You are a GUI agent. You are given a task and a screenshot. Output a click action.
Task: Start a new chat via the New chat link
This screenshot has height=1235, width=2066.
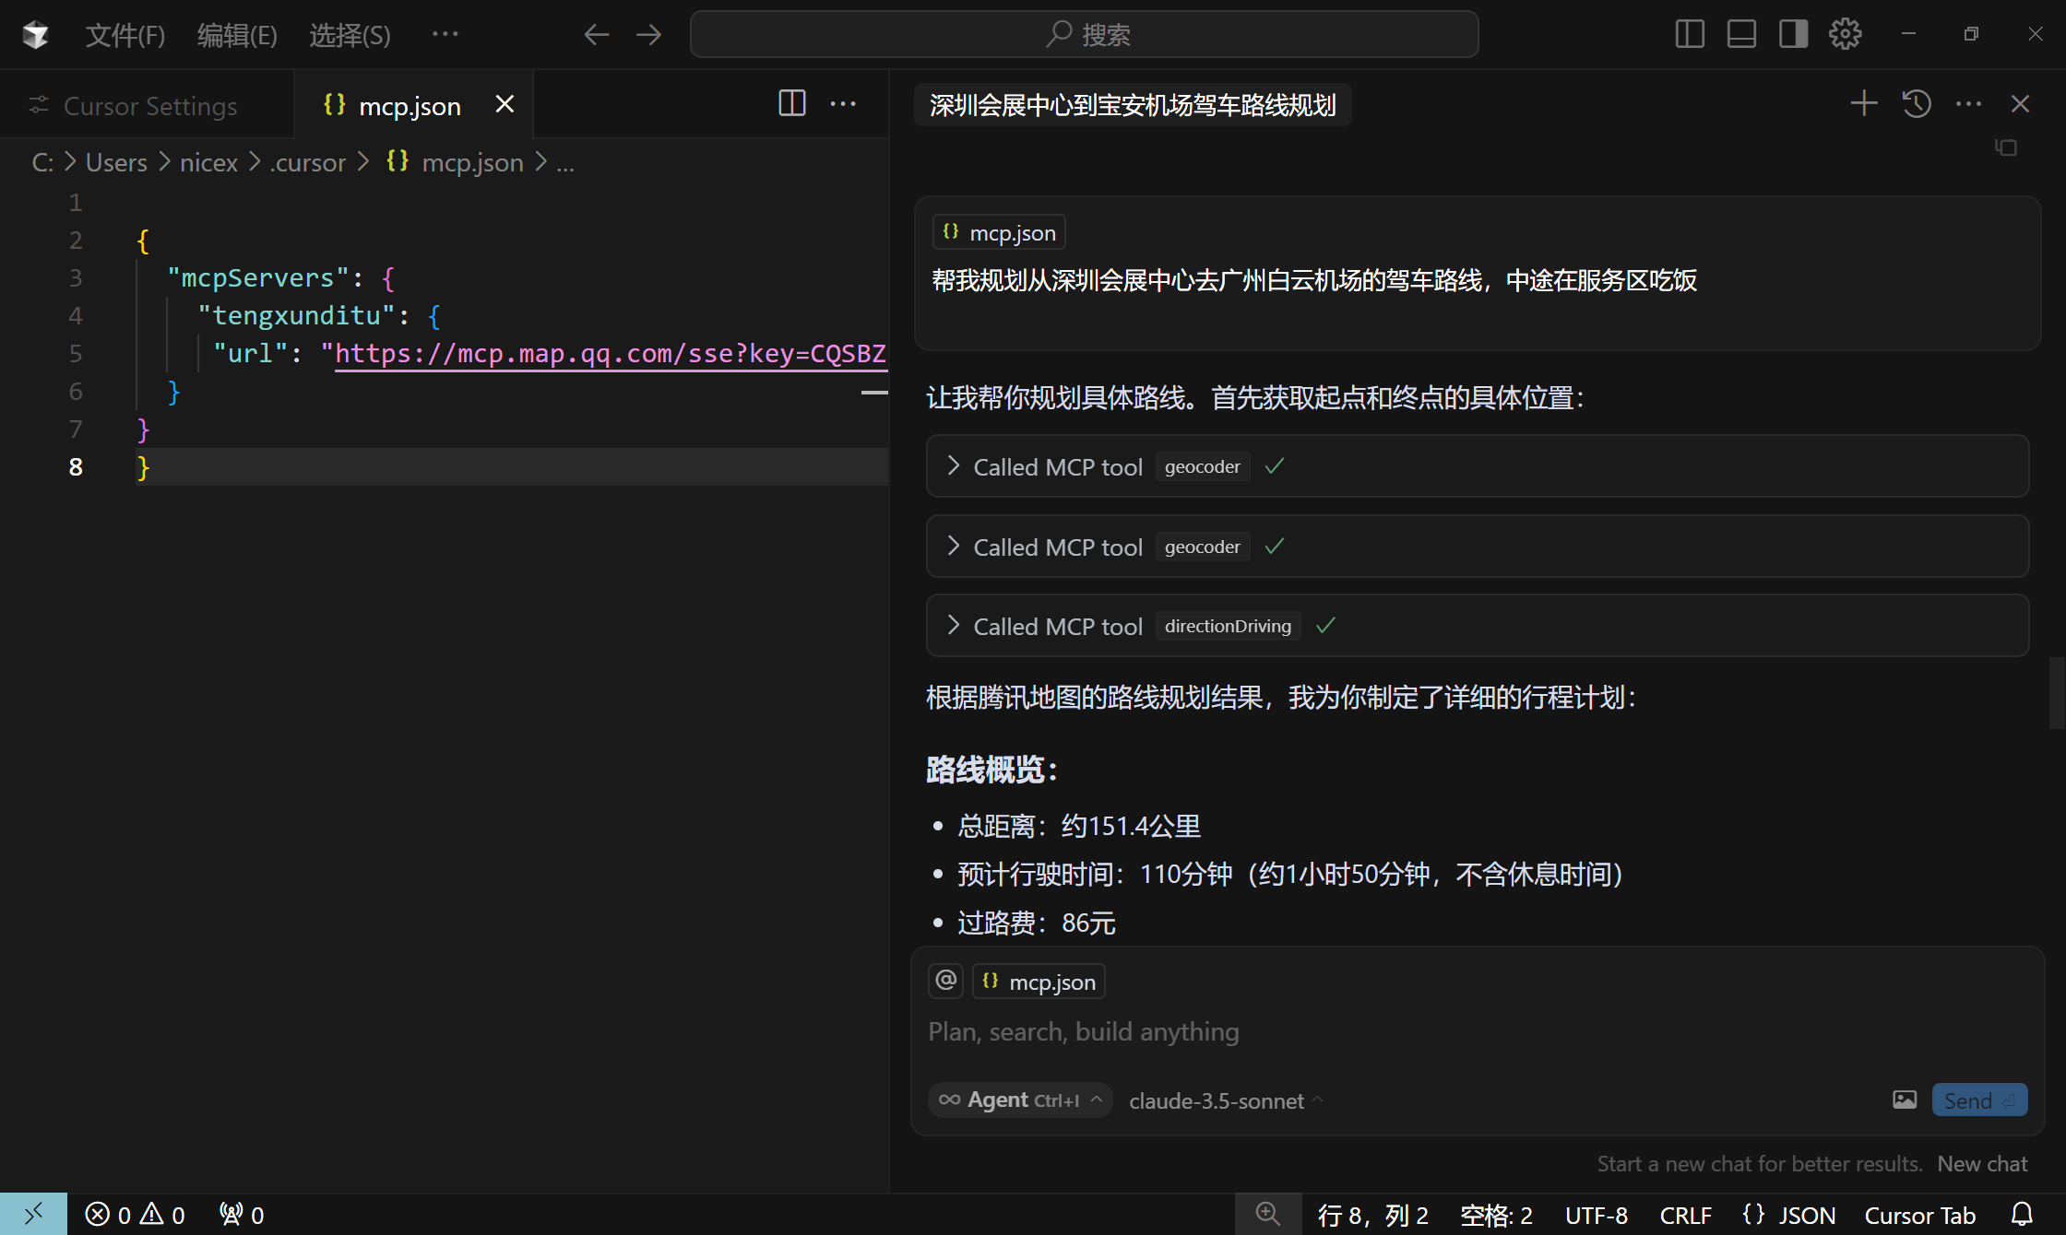click(1982, 1163)
